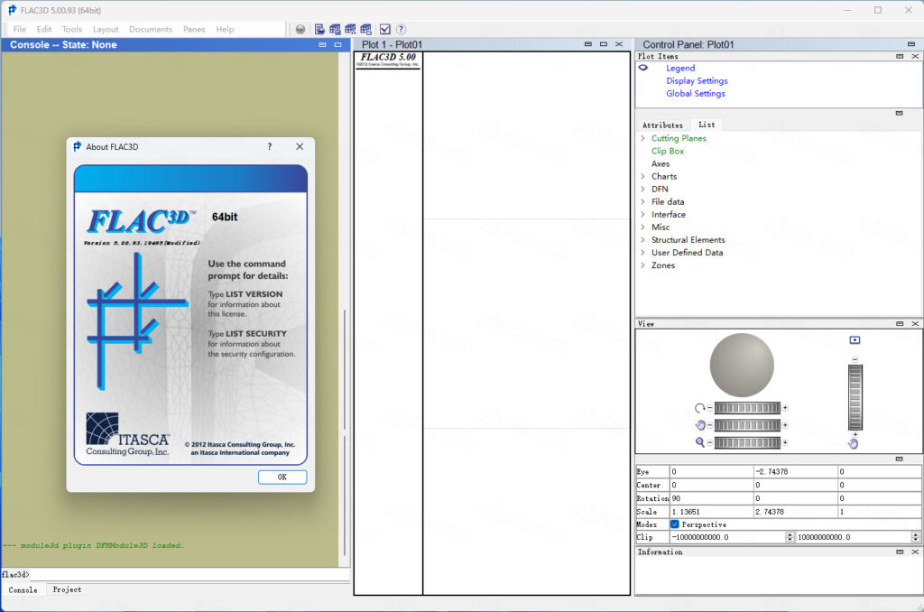Viewport: 924px width, 612px height.
Task: Expand the Cutting Planes item
Action: coord(642,138)
